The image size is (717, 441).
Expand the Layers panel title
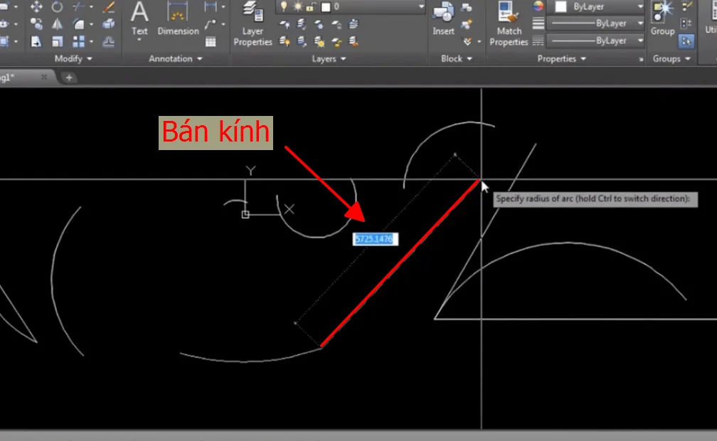(x=329, y=58)
